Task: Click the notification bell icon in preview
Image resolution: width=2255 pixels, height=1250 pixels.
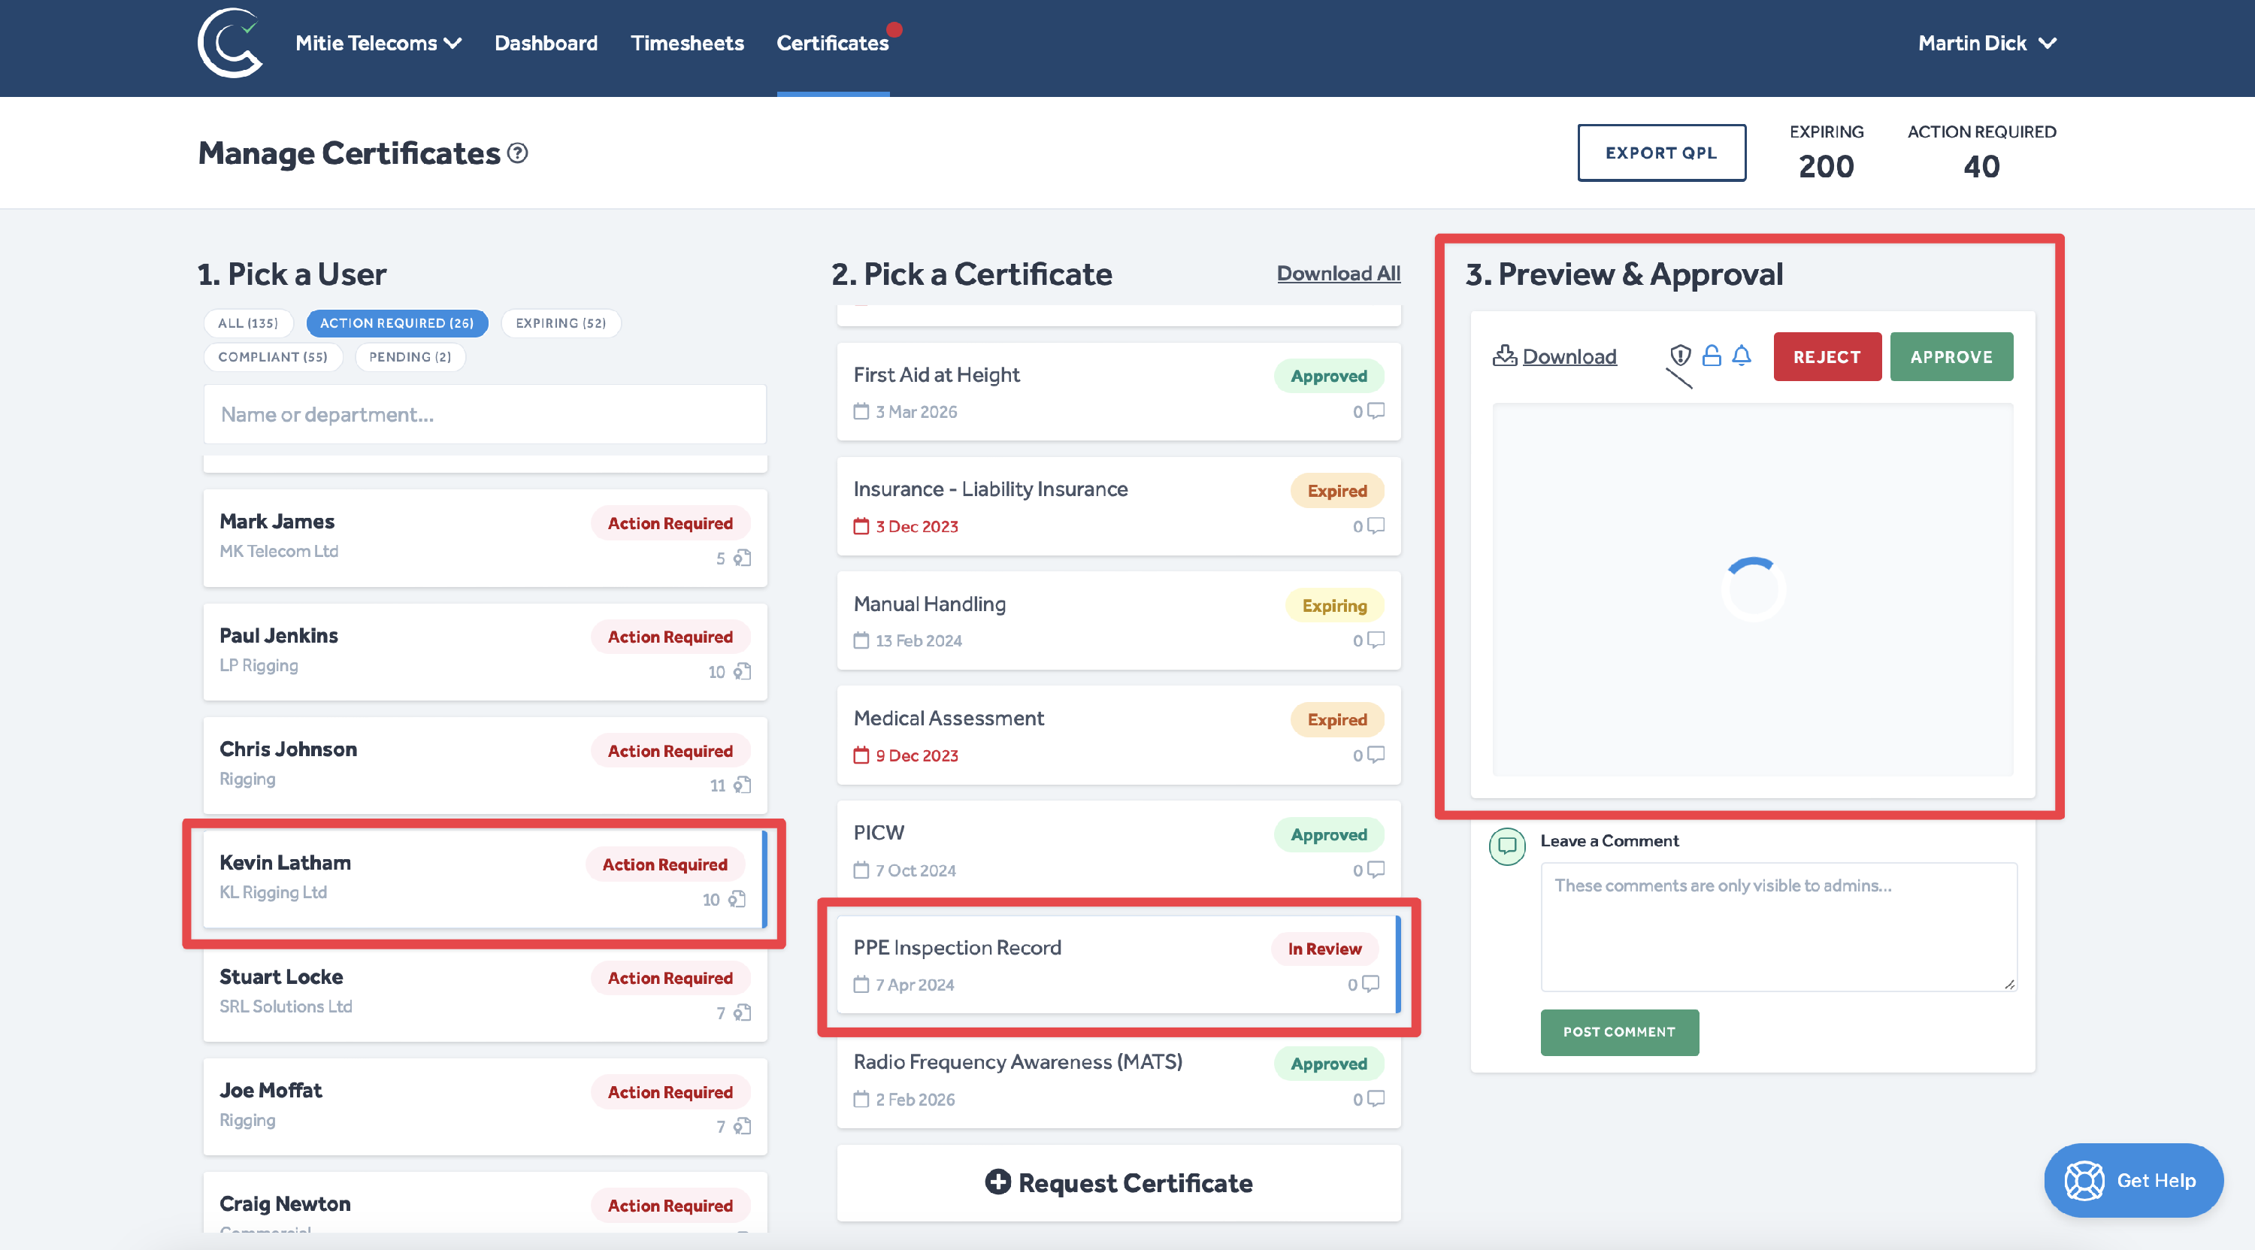Action: tap(1742, 356)
